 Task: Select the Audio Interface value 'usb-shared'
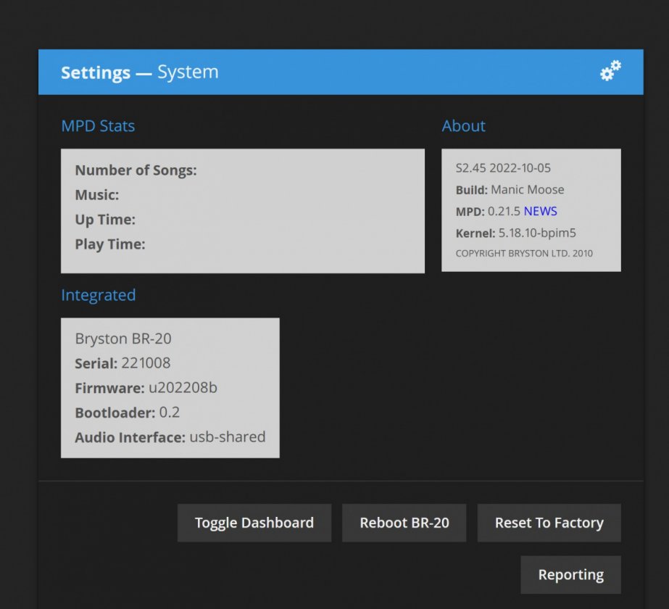(x=228, y=437)
